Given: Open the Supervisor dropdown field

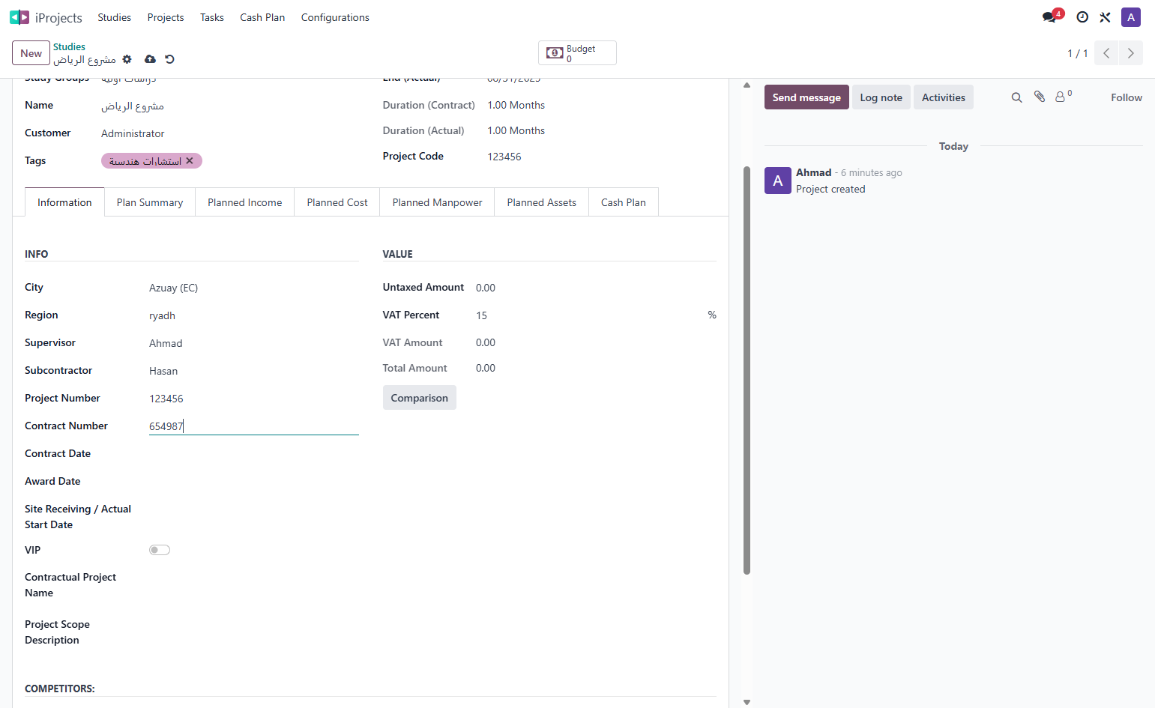Looking at the screenshot, I should coord(254,343).
